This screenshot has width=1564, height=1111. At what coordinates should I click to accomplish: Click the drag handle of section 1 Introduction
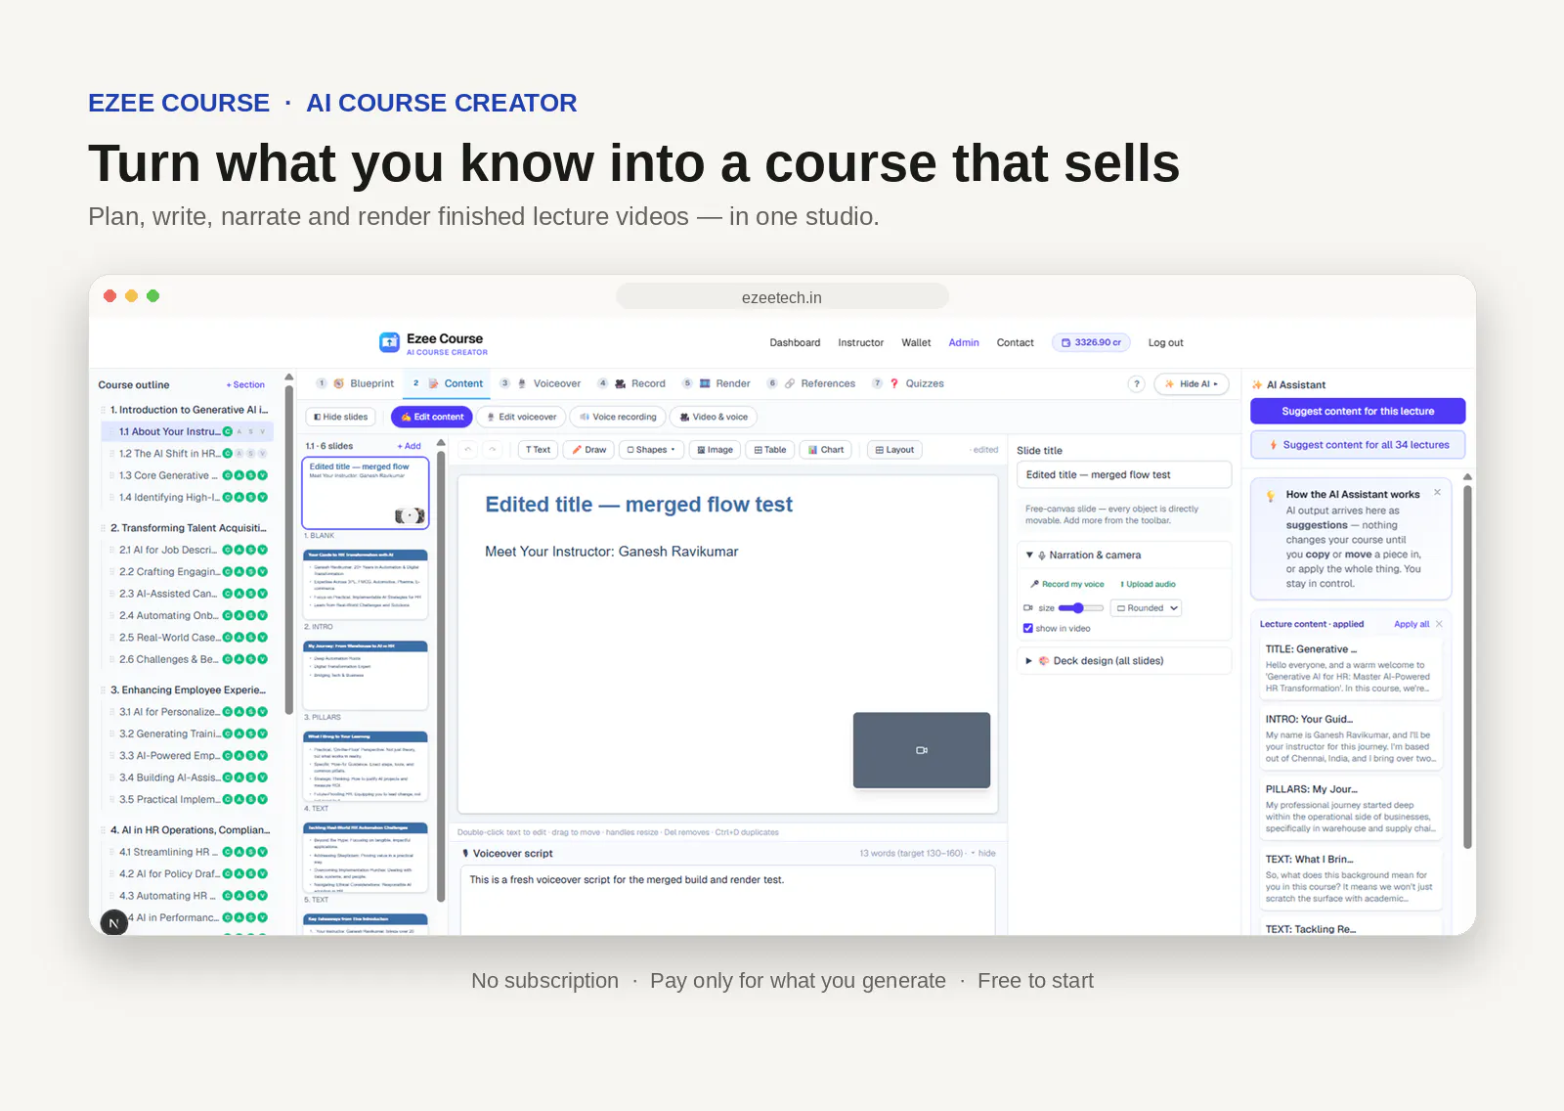[x=104, y=410]
